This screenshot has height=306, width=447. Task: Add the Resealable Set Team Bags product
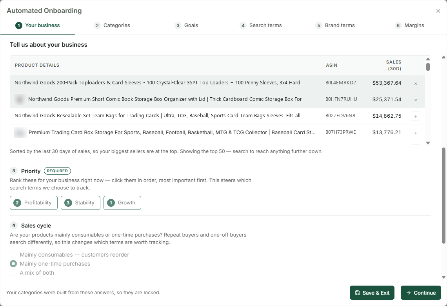tap(416, 117)
